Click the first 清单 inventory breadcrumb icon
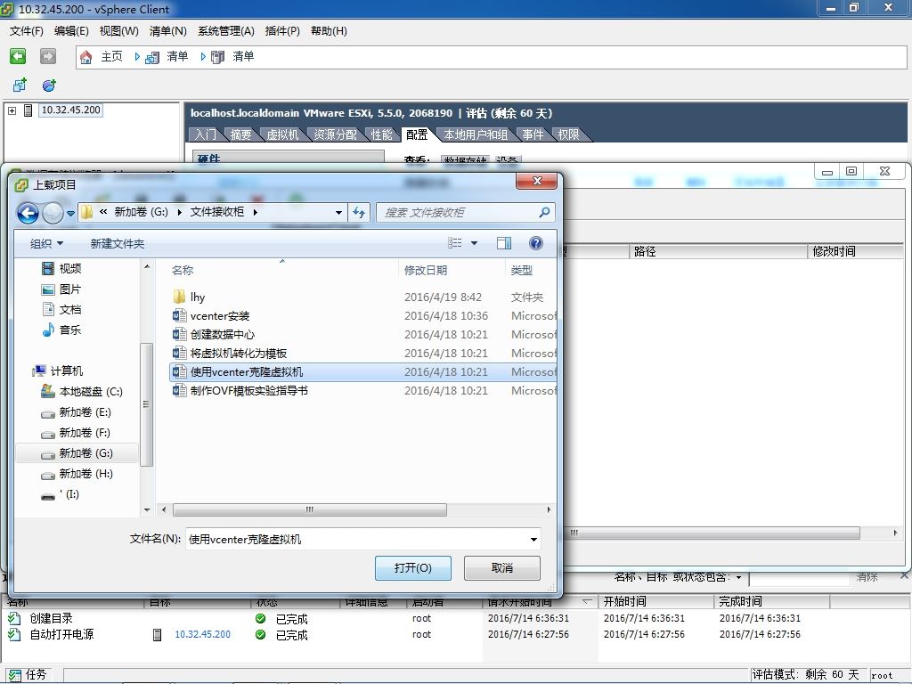This screenshot has width=912, height=684. click(152, 57)
